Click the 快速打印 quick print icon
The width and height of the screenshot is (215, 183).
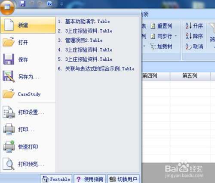point(9,146)
